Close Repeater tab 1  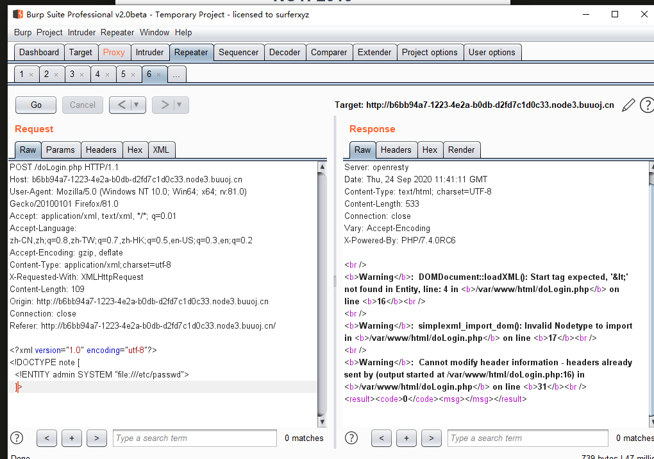click(31, 74)
